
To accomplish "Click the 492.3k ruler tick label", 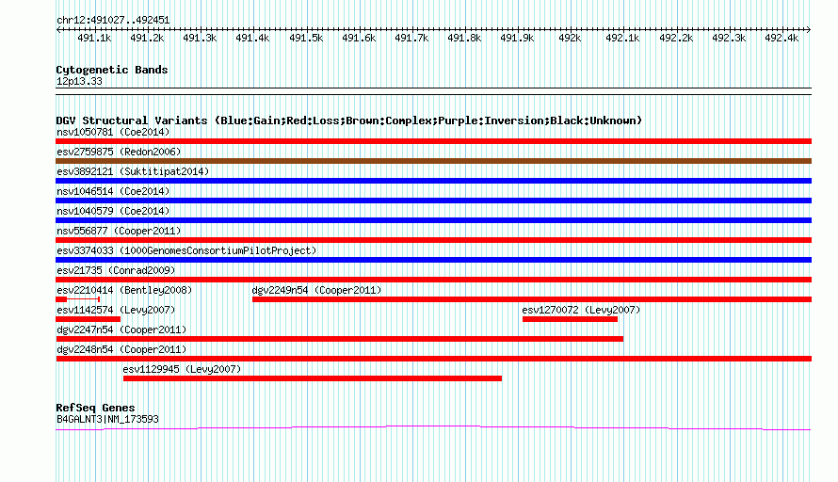I will [729, 38].
